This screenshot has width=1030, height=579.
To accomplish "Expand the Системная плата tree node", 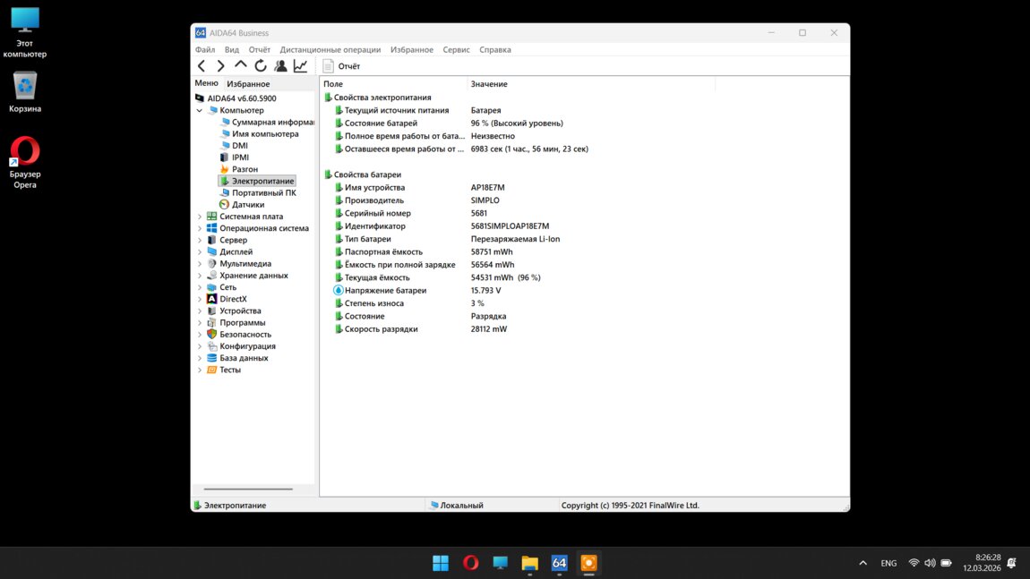I will coord(200,217).
